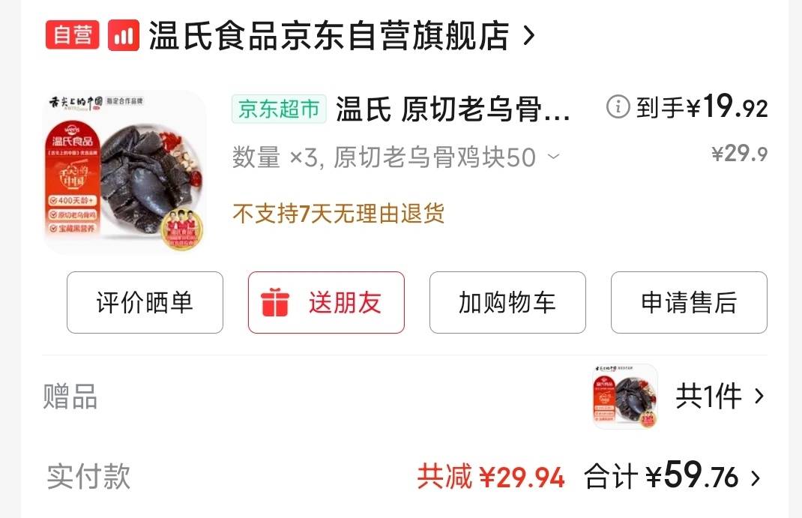The width and height of the screenshot is (802, 518).
Task: Tap the 京东超市 green tag
Action: pyautogui.click(x=279, y=109)
